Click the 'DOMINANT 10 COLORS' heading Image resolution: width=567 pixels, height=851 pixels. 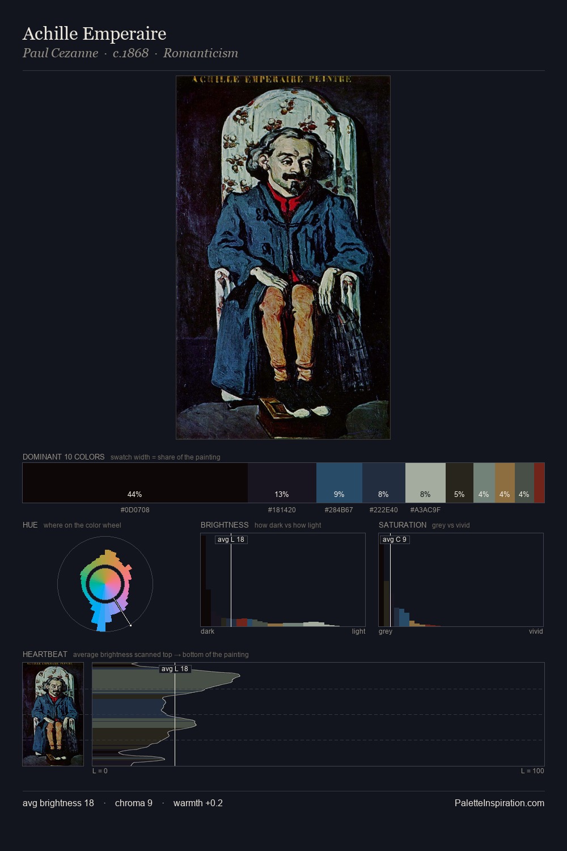64,457
